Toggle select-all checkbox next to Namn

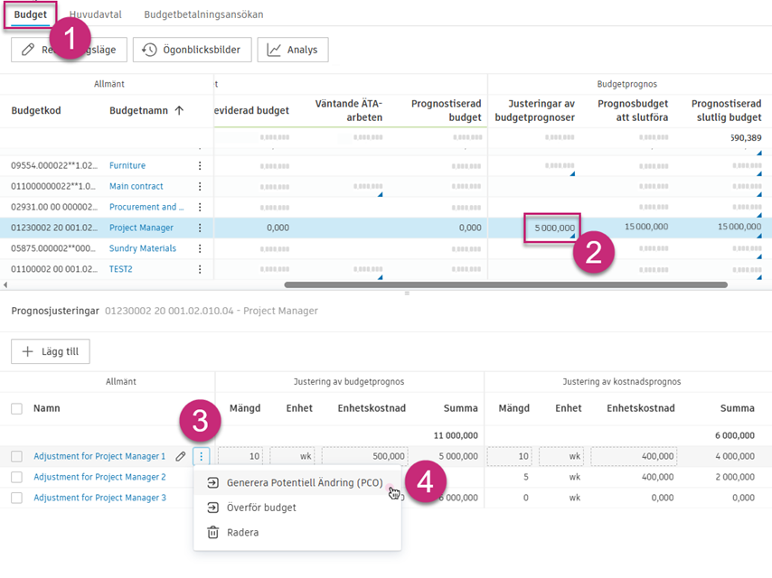[x=17, y=409]
